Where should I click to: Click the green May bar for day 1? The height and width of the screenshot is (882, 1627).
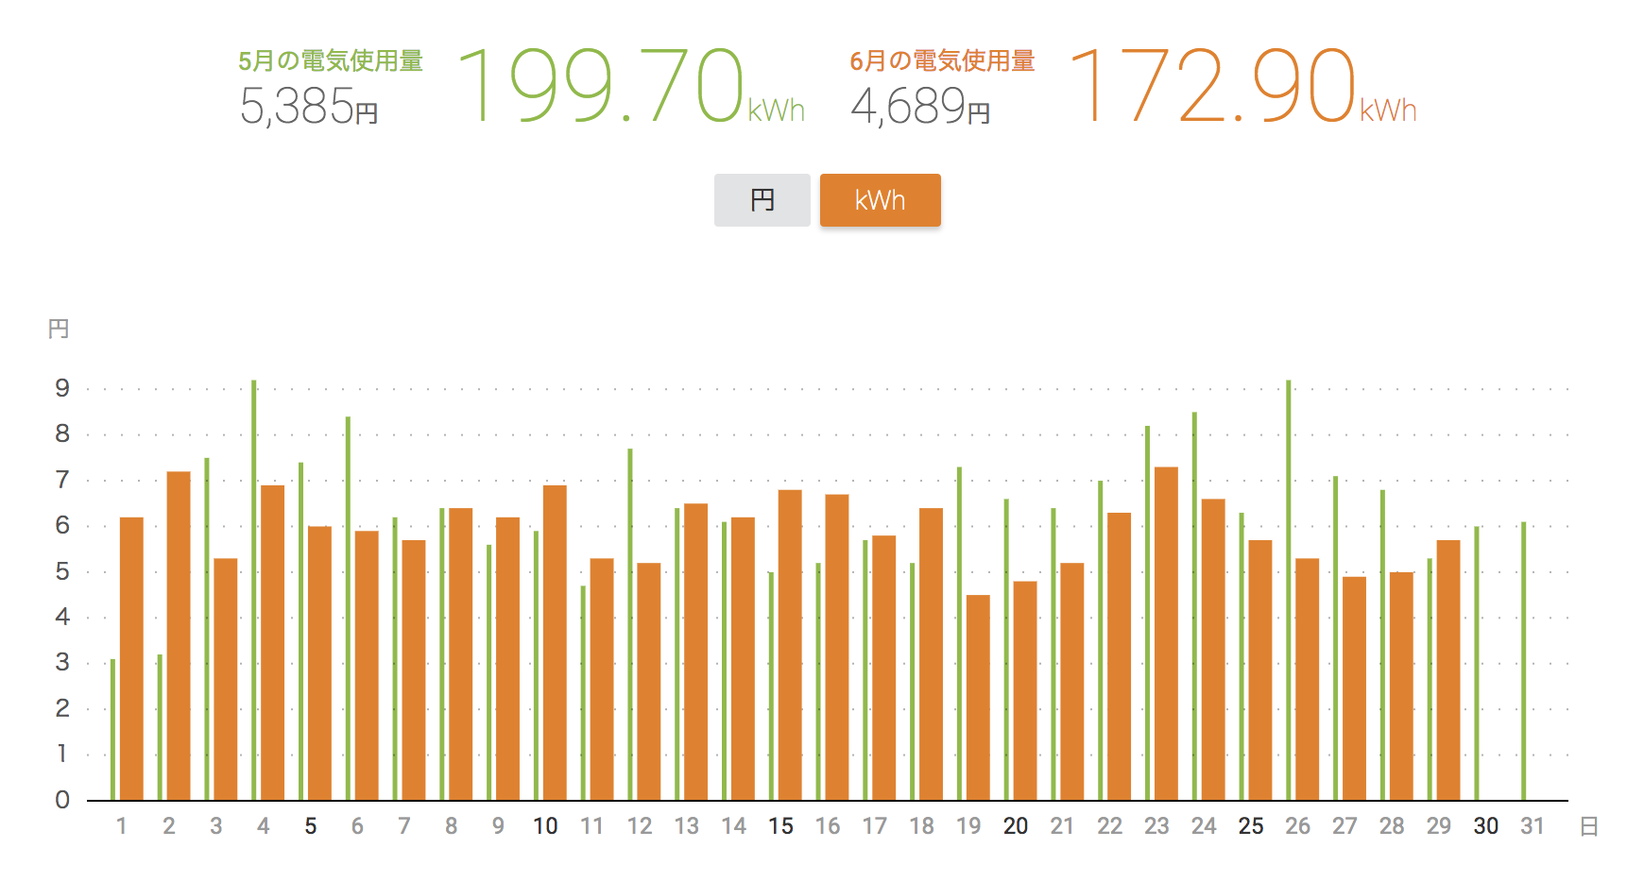[x=113, y=730]
